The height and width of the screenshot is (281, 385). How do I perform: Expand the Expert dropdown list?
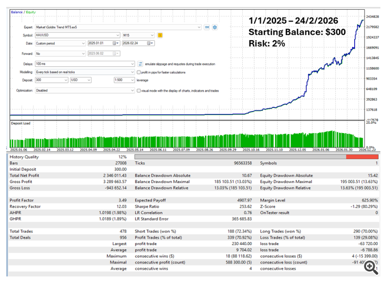(x=199, y=27)
